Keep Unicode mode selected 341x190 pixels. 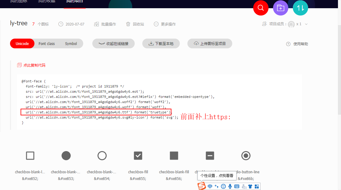22,43
